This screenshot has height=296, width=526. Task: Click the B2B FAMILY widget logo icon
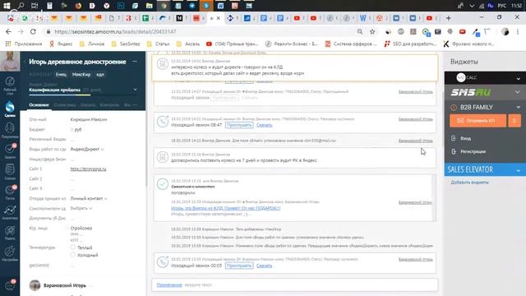(x=454, y=108)
